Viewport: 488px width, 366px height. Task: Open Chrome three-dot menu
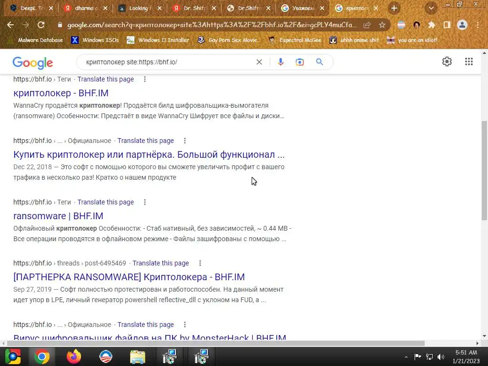[478, 25]
